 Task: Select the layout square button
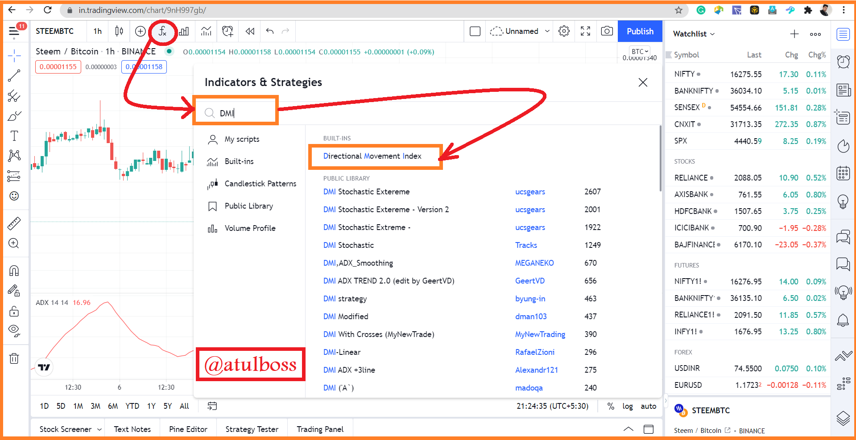(475, 31)
